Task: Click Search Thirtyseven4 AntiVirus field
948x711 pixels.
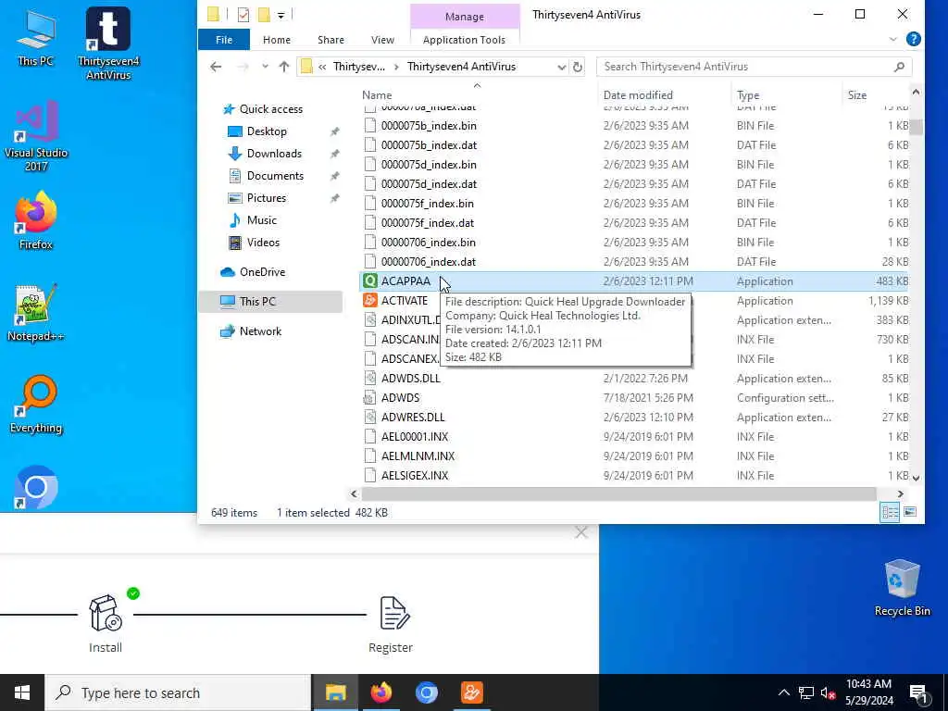Action: tap(754, 67)
